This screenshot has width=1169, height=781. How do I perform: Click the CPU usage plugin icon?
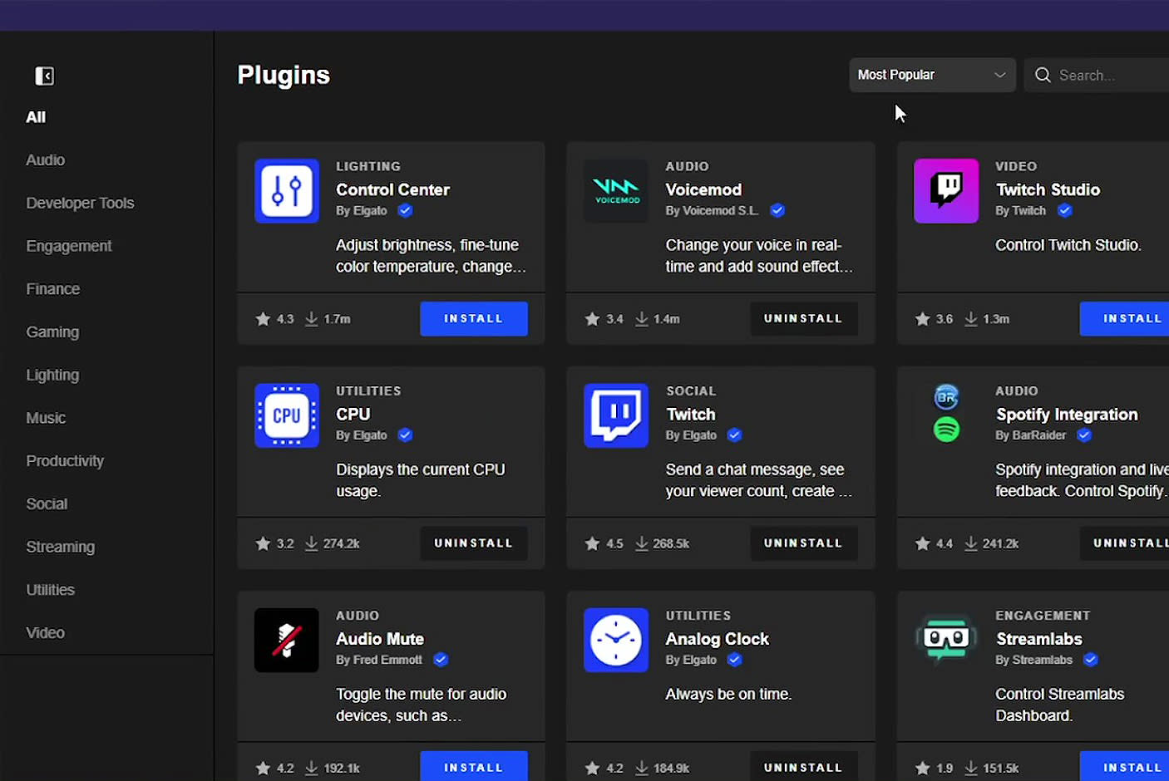[x=286, y=415]
